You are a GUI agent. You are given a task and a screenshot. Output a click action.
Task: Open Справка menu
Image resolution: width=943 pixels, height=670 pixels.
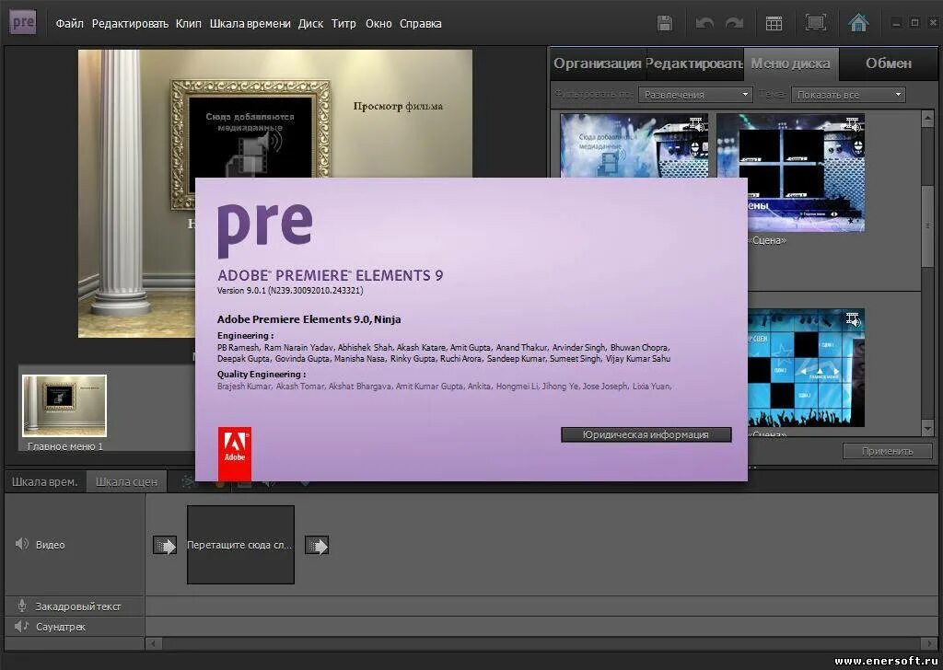pos(420,23)
